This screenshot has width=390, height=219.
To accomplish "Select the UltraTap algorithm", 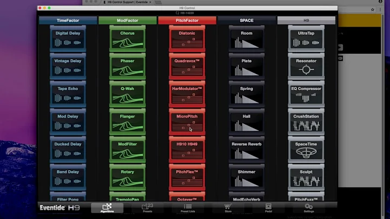I will (306, 38).
